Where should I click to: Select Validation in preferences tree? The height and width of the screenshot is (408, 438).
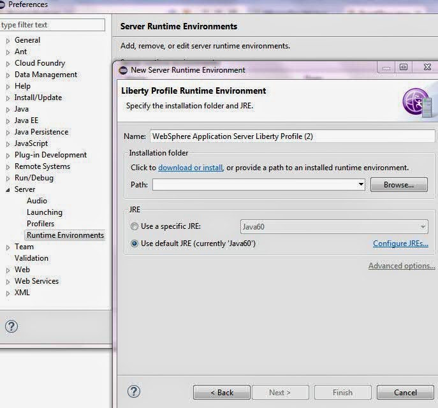[x=31, y=258]
